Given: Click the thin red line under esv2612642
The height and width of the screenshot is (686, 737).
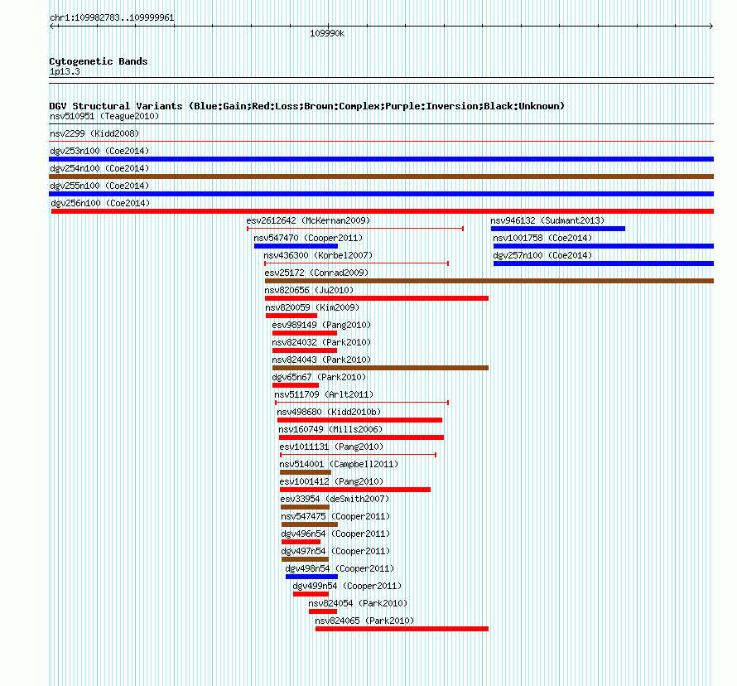Looking at the screenshot, I should (355, 229).
